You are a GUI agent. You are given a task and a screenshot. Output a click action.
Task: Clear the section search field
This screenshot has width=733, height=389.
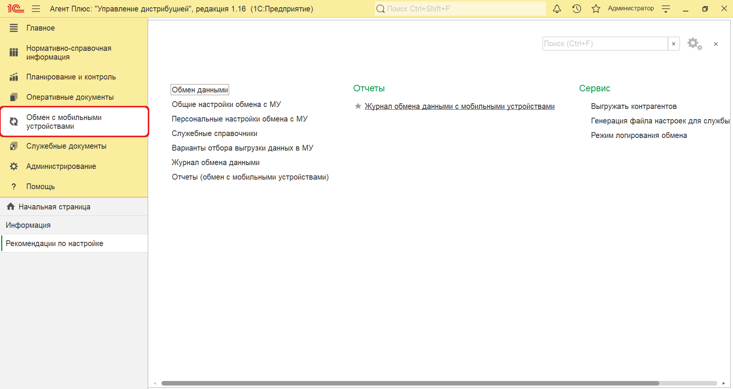click(x=673, y=44)
